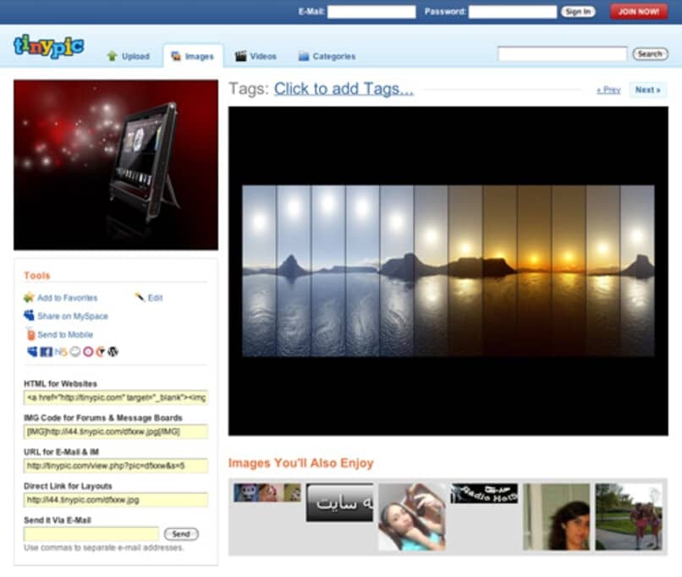
Task: Click the Add to Favorites star icon
Action: pos(29,298)
